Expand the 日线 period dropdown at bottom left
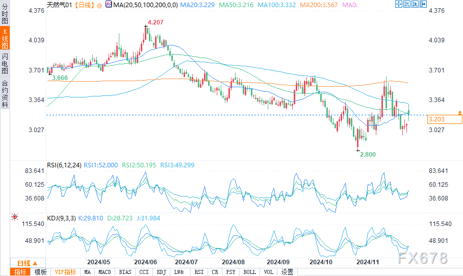The image size is (463, 276). pyautogui.click(x=28, y=263)
